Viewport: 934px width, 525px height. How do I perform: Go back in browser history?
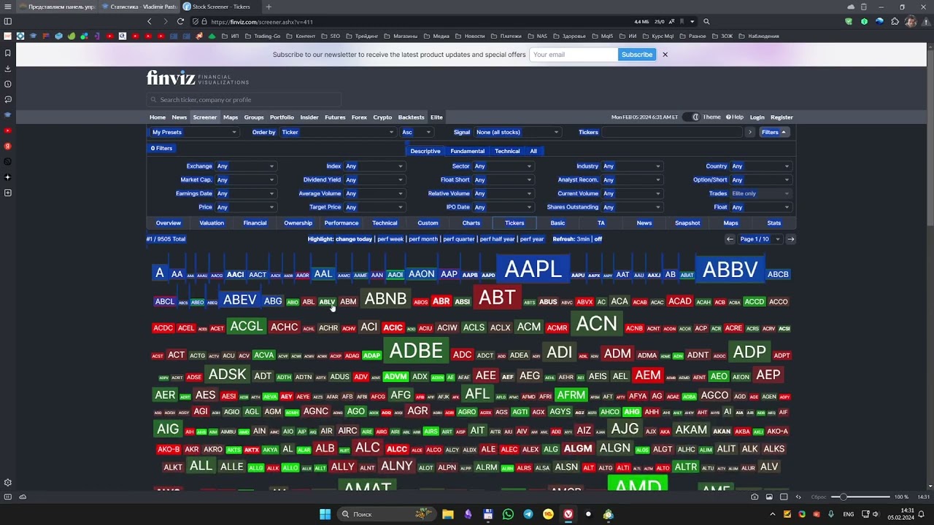click(x=150, y=21)
